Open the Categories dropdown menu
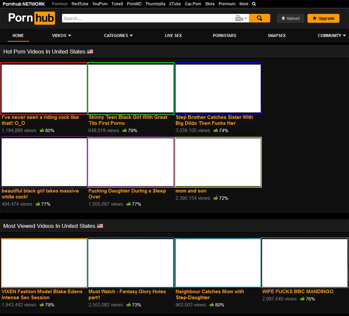Viewport: 349px width, 316px height. point(118,36)
